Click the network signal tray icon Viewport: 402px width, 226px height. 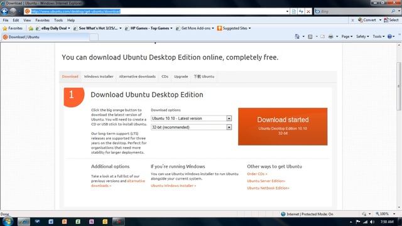click(365, 222)
